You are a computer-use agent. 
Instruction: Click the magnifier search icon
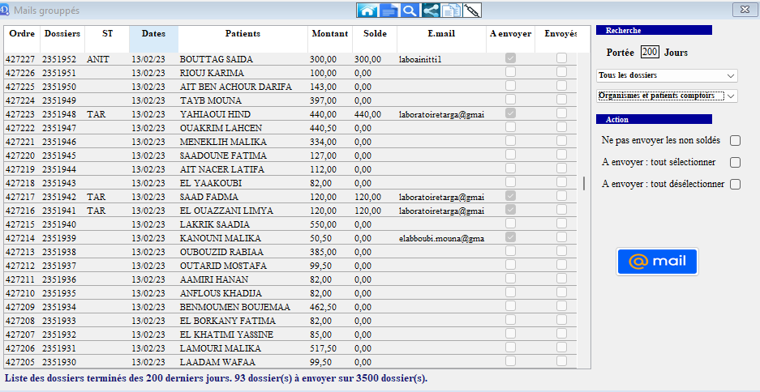(x=410, y=11)
